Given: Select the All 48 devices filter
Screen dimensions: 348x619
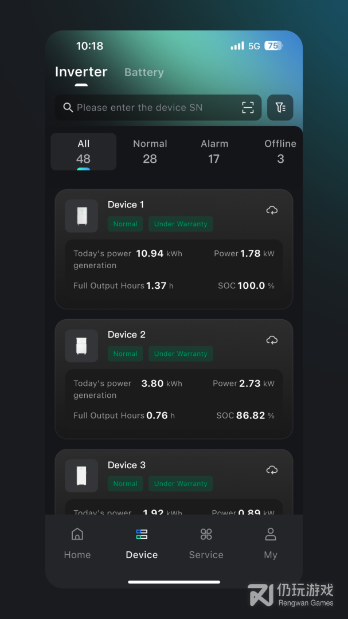Looking at the screenshot, I should click(83, 151).
